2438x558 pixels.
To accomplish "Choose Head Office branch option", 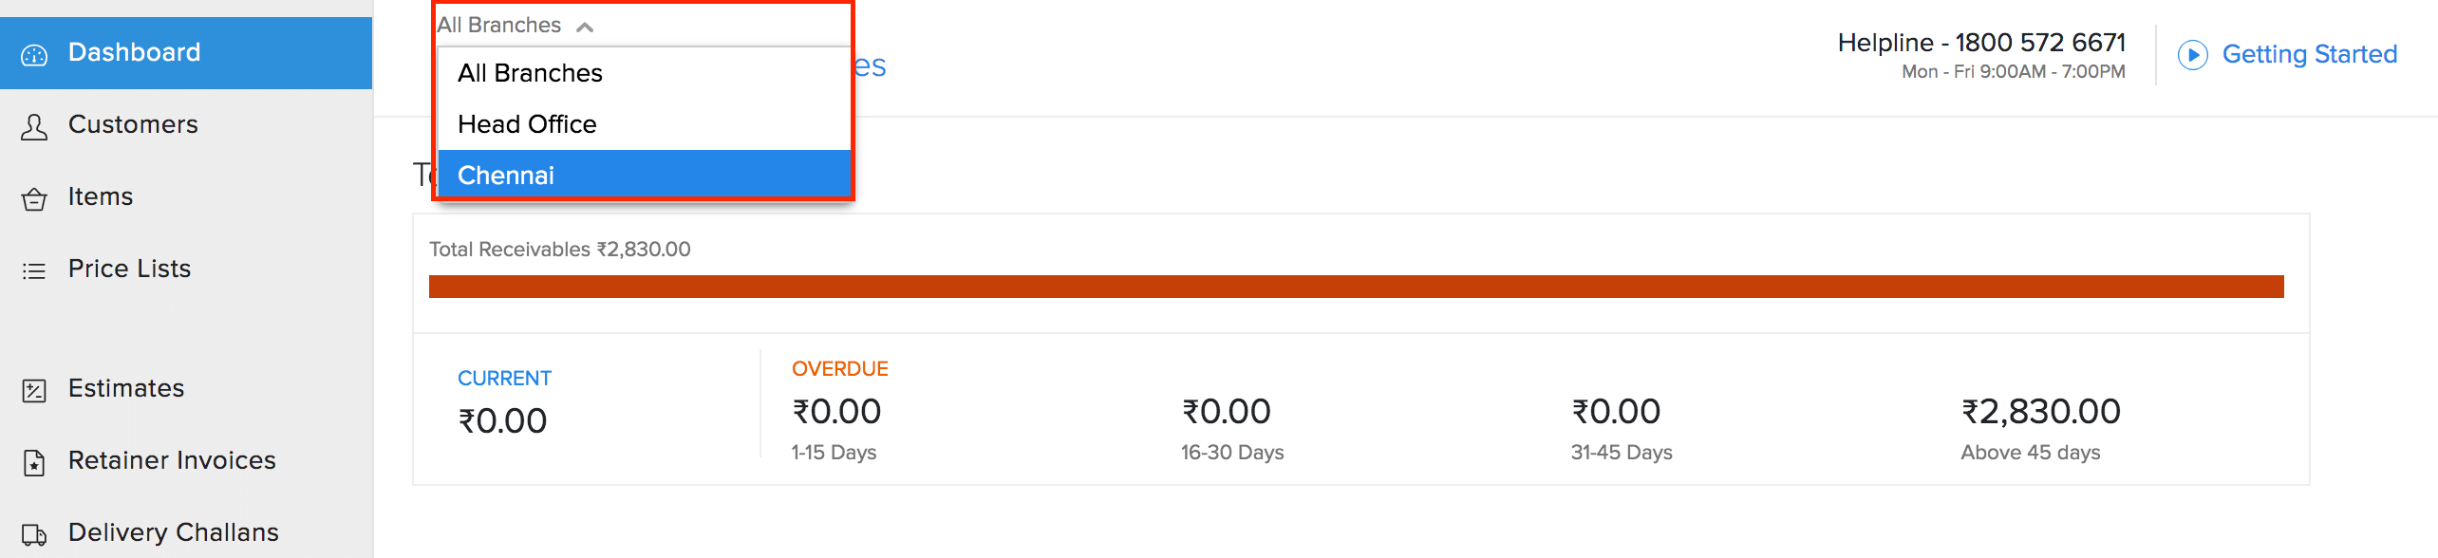I will pyautogui.click(x=527, y=124).
